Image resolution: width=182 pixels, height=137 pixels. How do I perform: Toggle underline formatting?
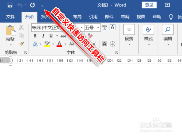coord(51,36)
